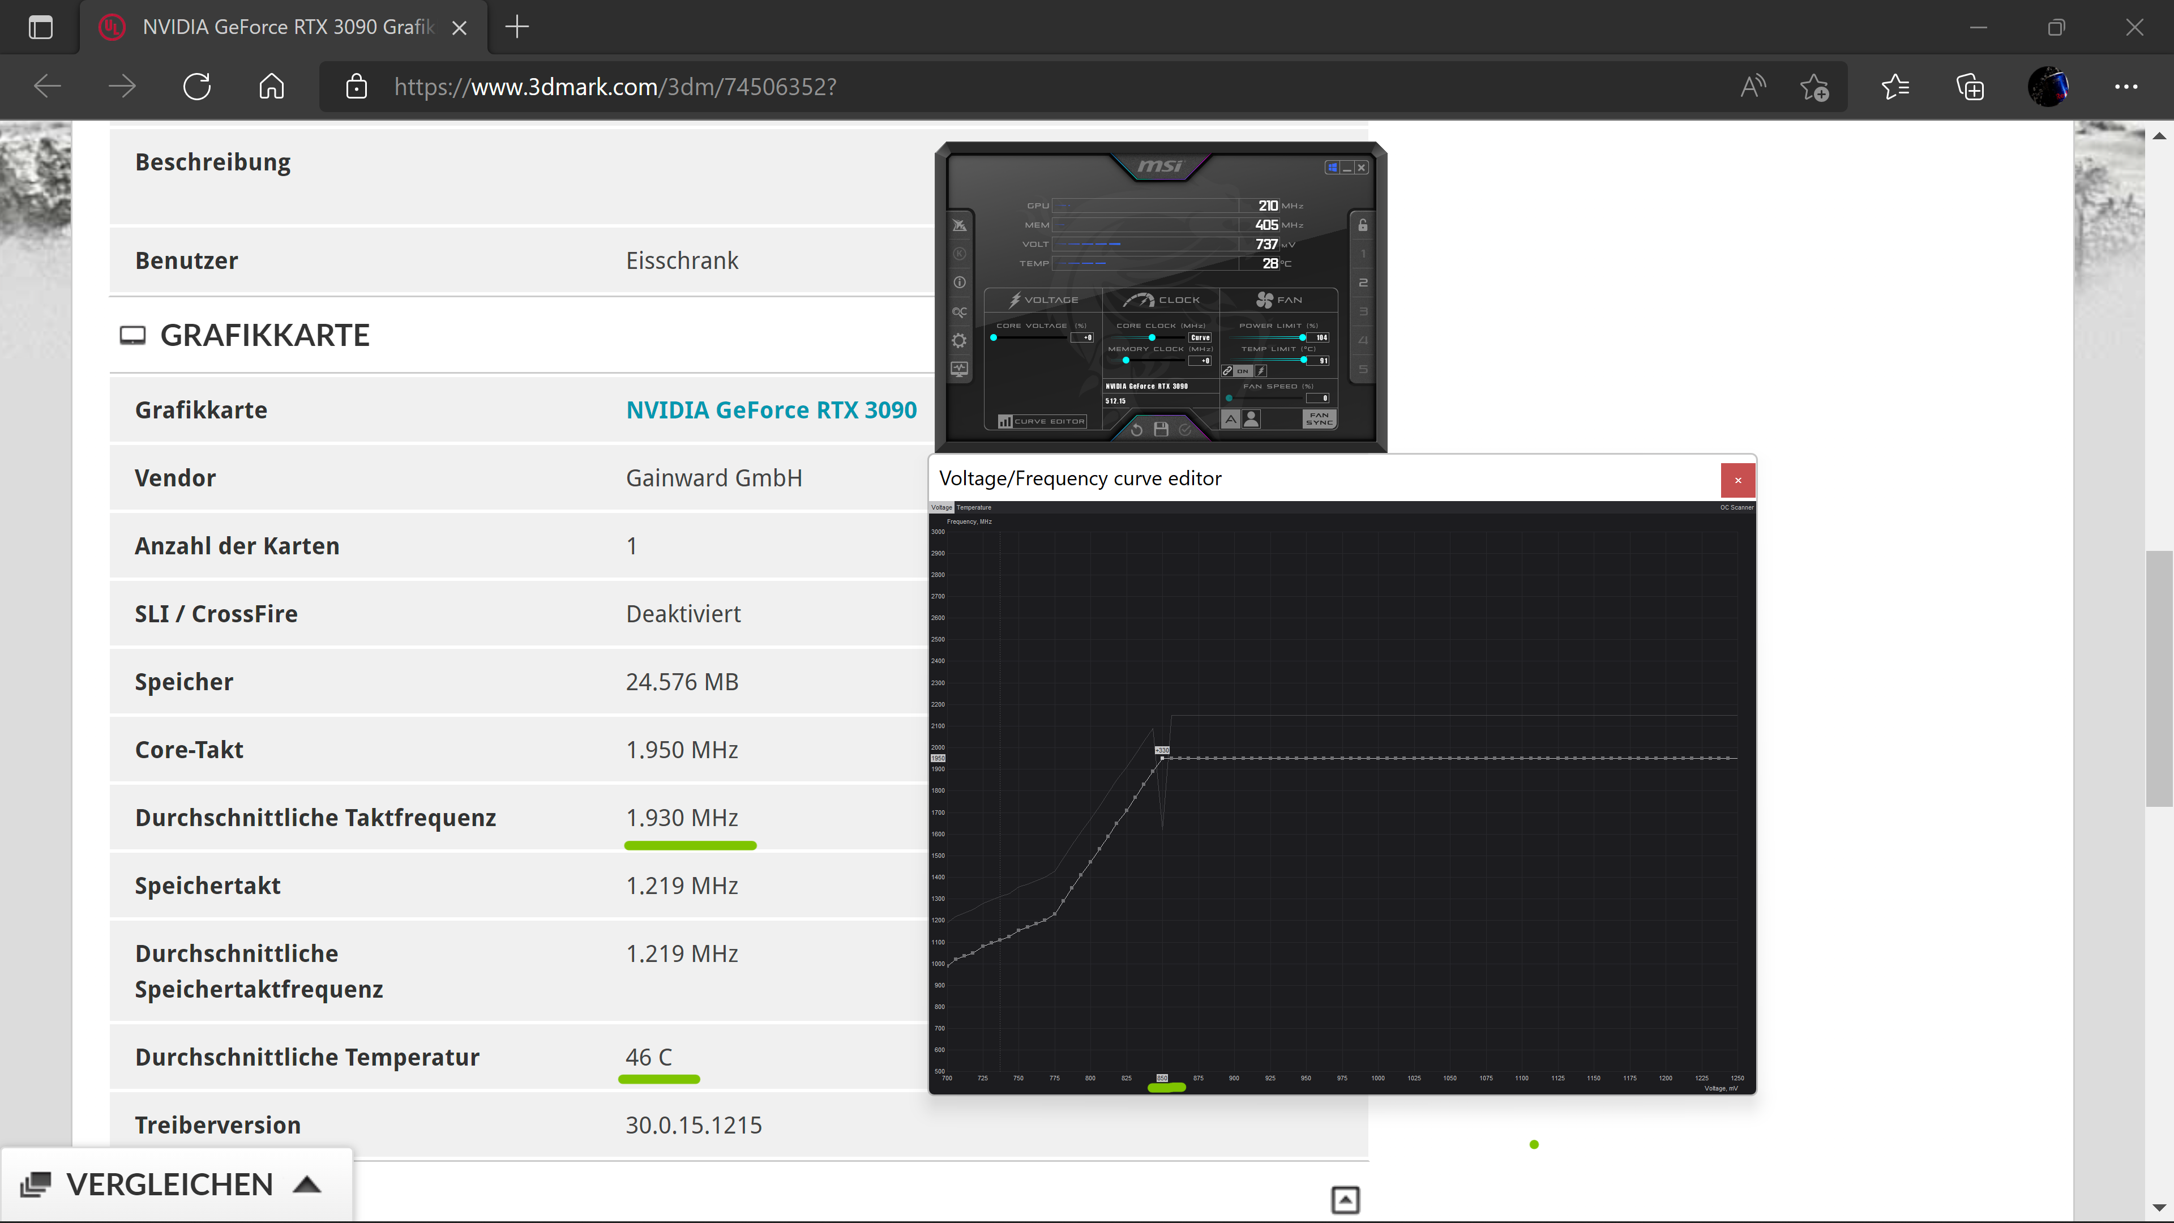This screenshot has width=2174, height=1223.
Task: Click the profile lock icon
Action: tap(1362, 225)
